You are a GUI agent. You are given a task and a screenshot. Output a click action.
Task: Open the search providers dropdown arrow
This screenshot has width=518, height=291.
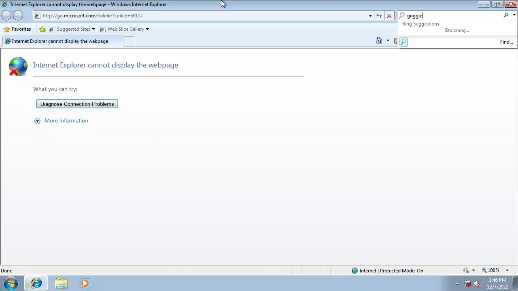pyautogui.click(x=514, y=15)
